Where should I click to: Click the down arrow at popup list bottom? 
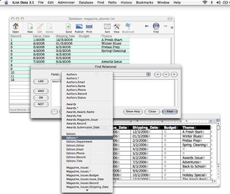point(87,190)
